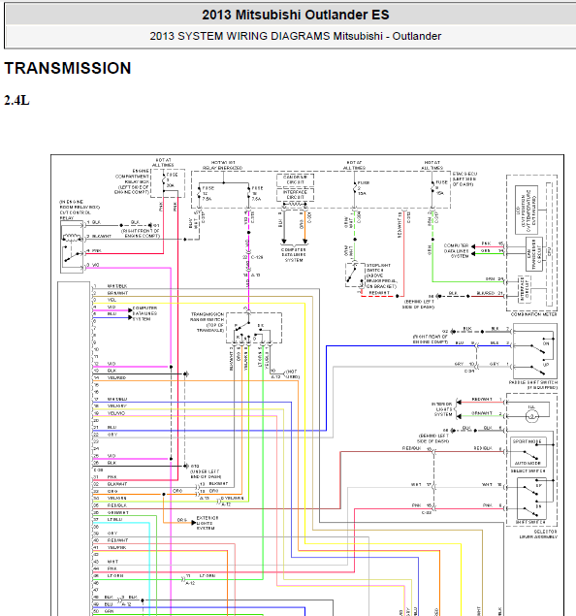
Task: Select the ENGINE COMPARTMENT RELAY BOX label
Action: point(132,181)
